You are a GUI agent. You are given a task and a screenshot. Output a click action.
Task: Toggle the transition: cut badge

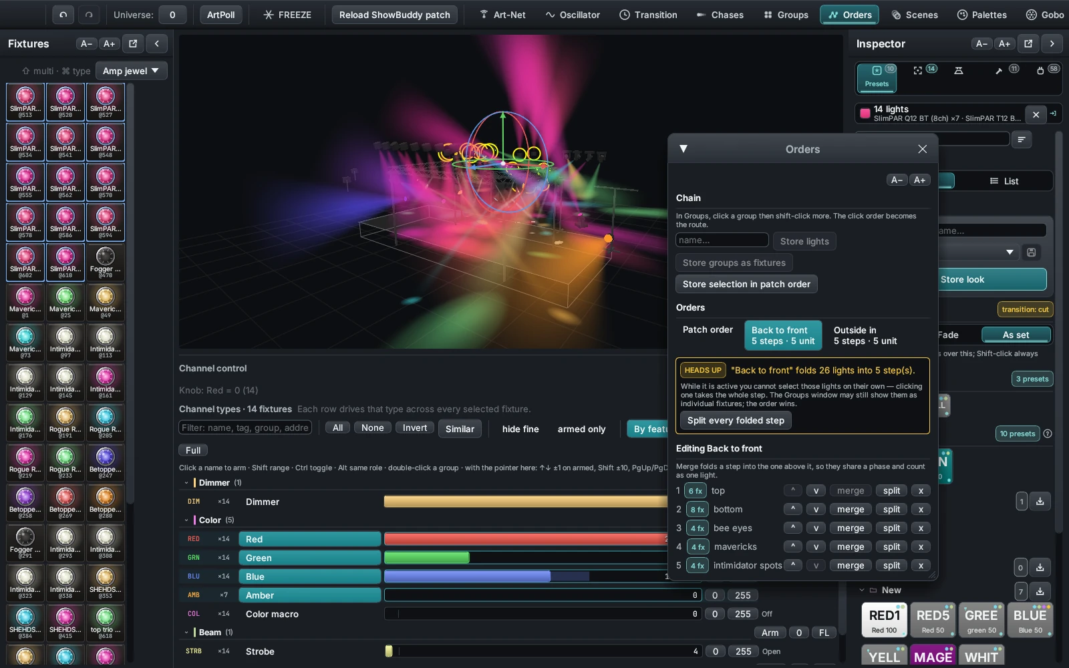tap(1025, 309)
